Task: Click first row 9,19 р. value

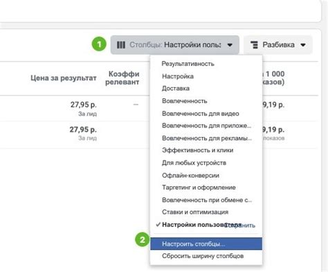Action: click(273, 105)
